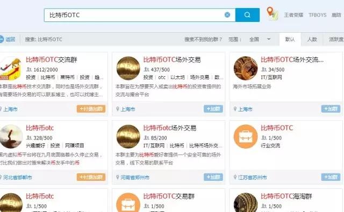
Task: Open briefcase avatar of 比特币OTC 苏州 group
Action: tap(246, 137)
